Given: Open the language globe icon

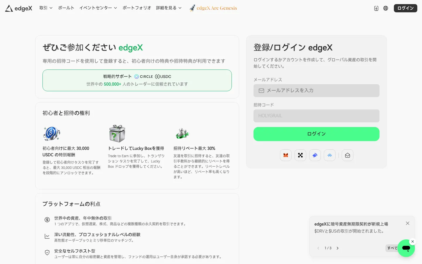Looking at the screenshot, I should pos(386,8).
